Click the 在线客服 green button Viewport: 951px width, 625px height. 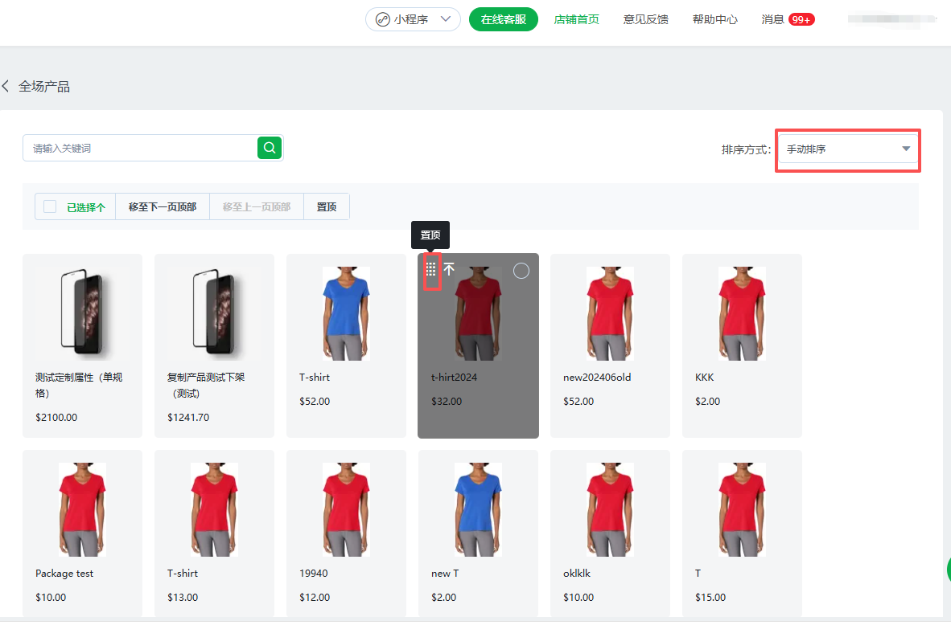coord(503,19)
